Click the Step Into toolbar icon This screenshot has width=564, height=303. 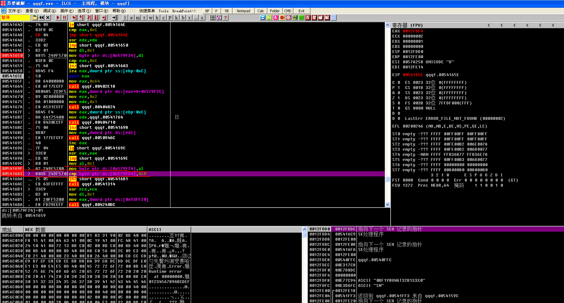tap(75, 18)
